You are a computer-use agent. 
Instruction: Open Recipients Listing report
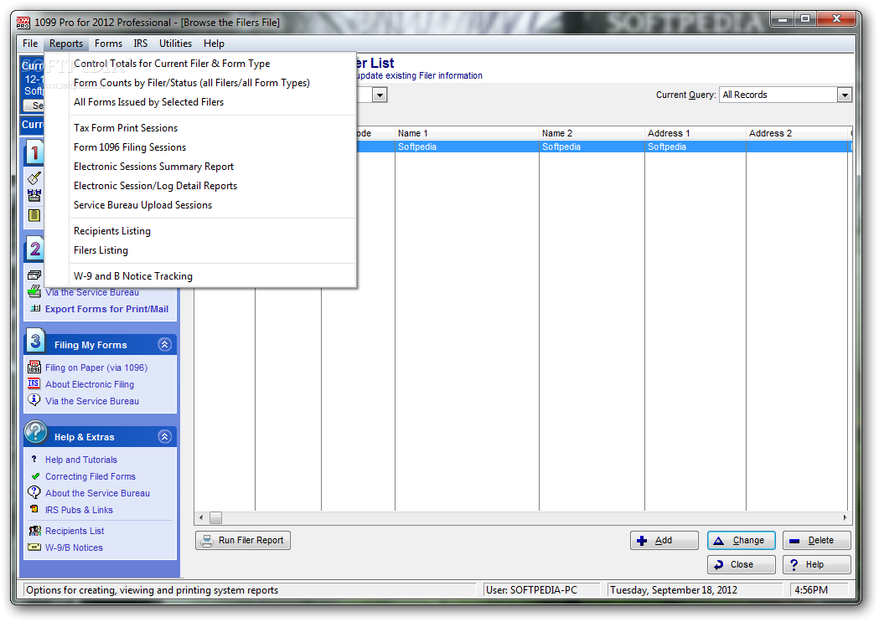[x=200, y=231]
